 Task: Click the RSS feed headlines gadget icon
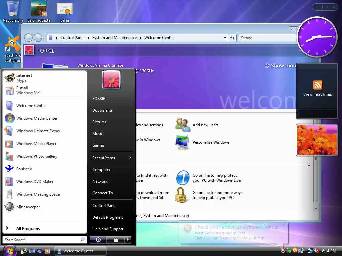point(317,85)
